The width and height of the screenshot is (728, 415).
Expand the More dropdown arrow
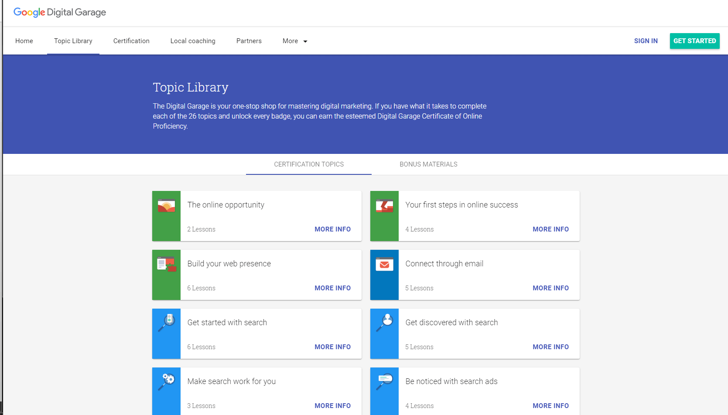(305, 41)
